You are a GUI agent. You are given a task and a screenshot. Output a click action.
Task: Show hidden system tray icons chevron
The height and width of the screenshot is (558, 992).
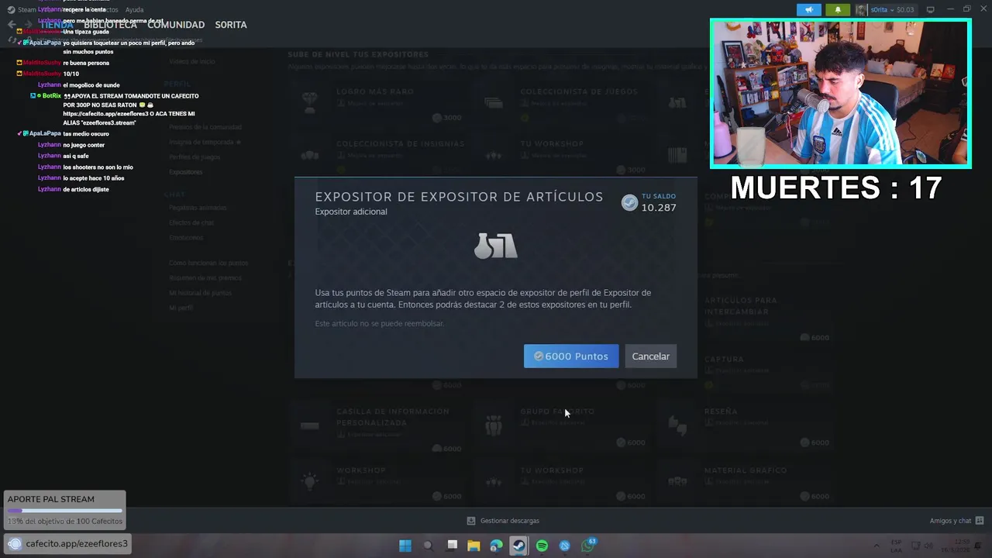point(877,546)
